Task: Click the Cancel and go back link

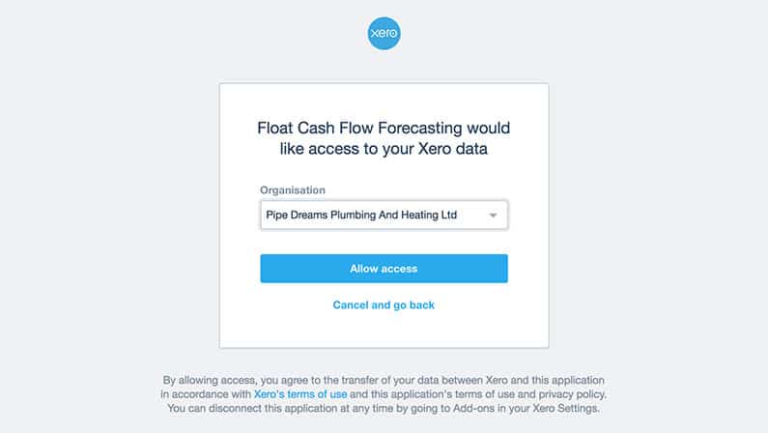Action: click(384, 305)
